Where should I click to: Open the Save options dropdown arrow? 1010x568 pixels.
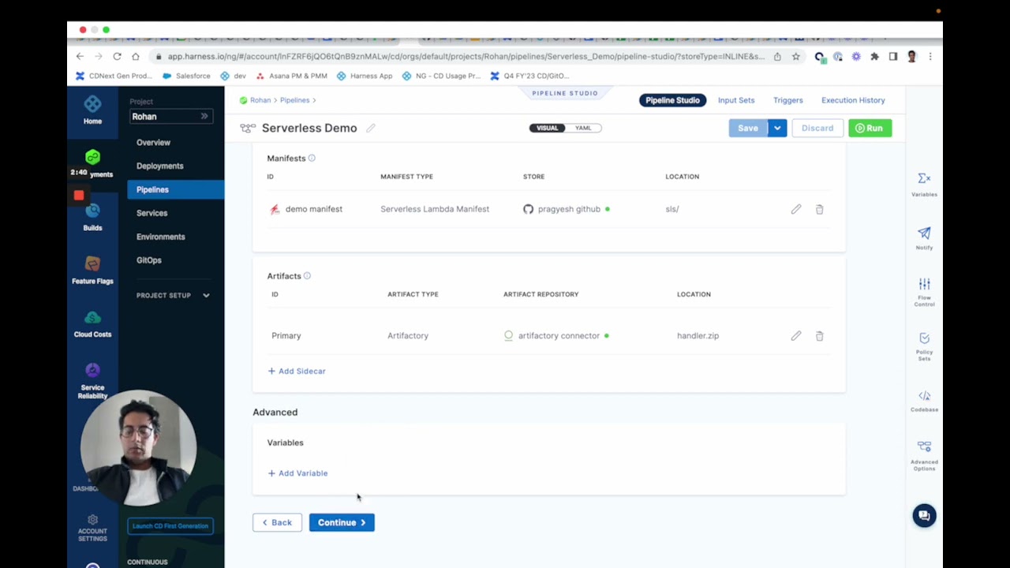pyautogui.click(x=777, y=128)
